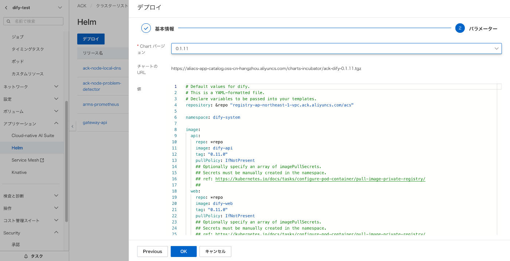Click the リリース名 column header
The width and height of the screenshot is (510, 261).
[x=93, y=53]
